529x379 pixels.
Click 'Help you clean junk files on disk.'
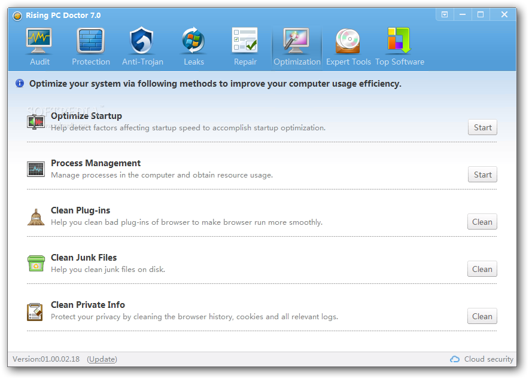[108, 270]
